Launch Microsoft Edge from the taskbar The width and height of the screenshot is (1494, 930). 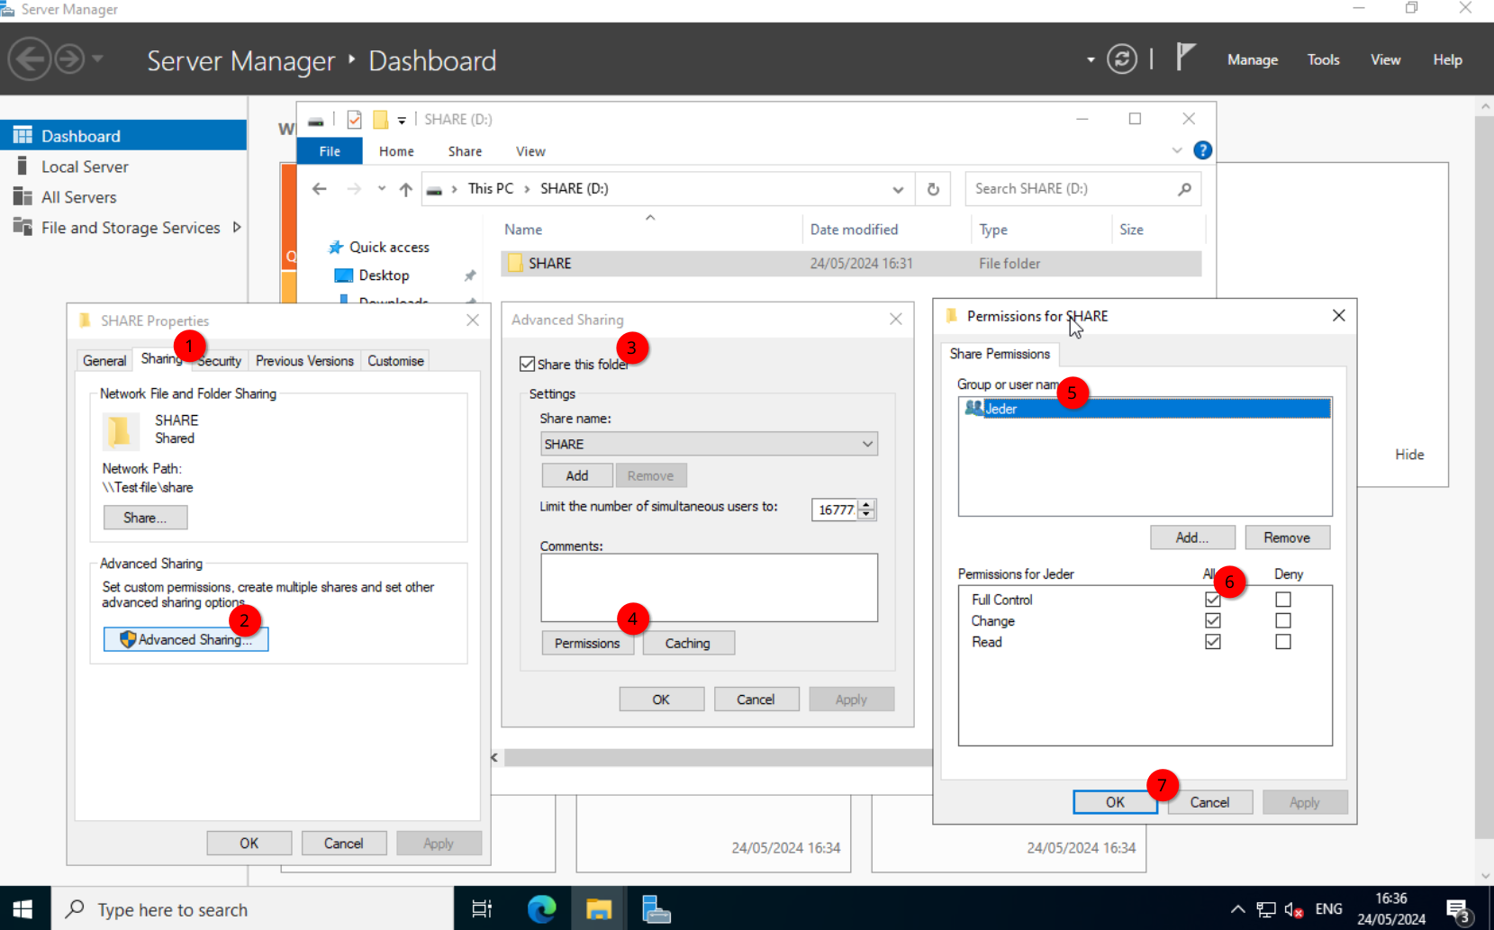coord(541,908)
